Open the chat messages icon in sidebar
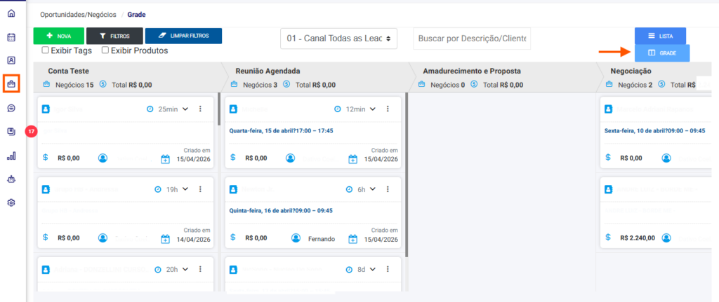This screenshot has width=719, height=302. pyautogui.click(x=11, y=108)
